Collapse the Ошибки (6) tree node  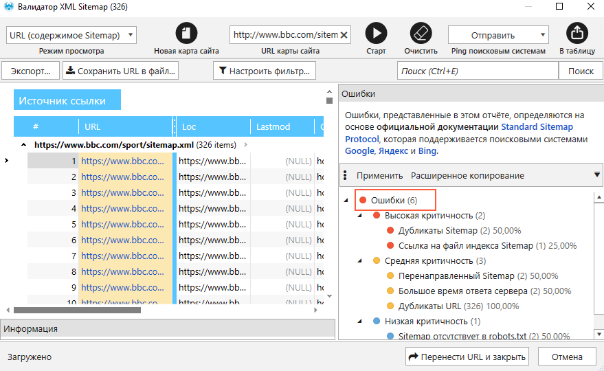346,200
